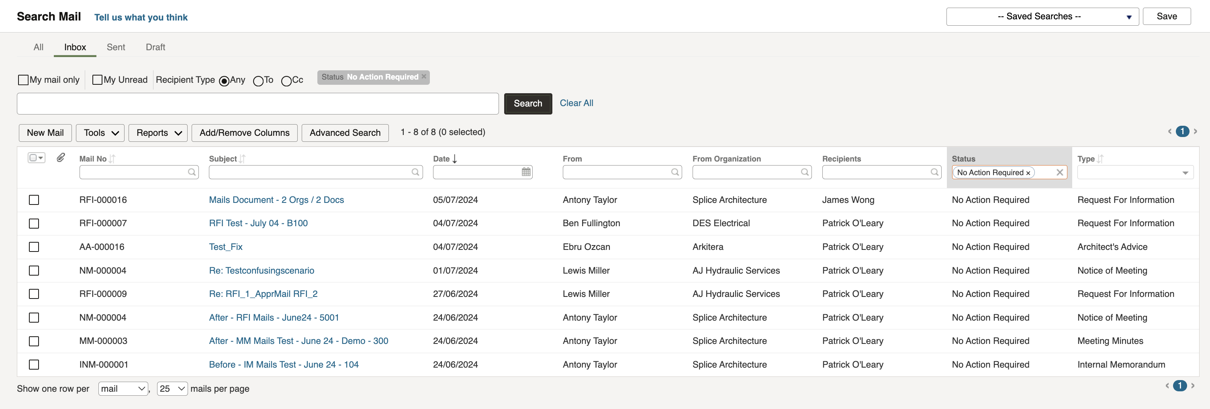Open the Saved Searches dropdown
The width and height of the screenshot is (1210, 409).
1042,16
